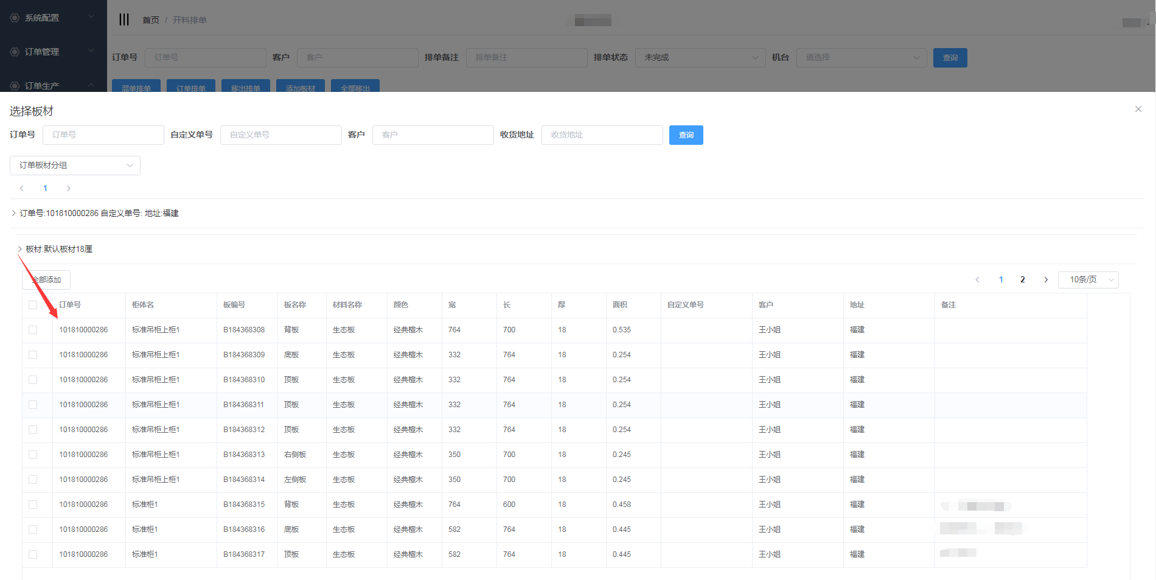Switch to page 2 of the table

1023,279
